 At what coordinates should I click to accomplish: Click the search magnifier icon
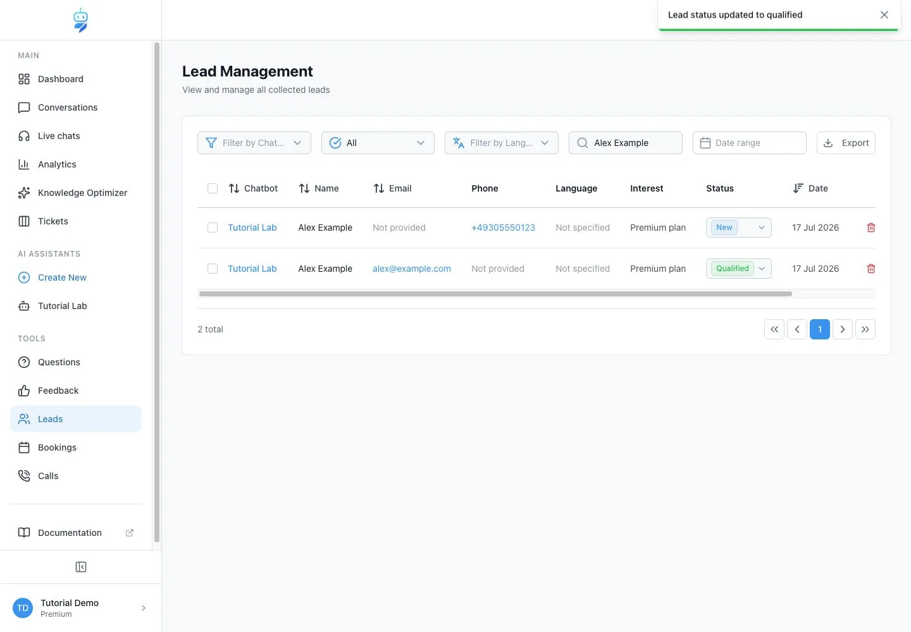coord(583,143)
